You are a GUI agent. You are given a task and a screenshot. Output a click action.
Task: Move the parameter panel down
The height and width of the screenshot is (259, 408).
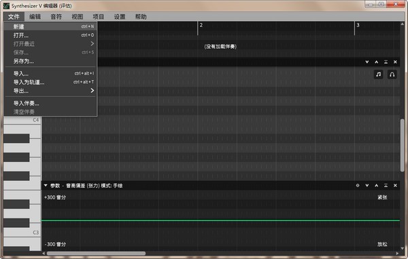(x=367, y=186)
